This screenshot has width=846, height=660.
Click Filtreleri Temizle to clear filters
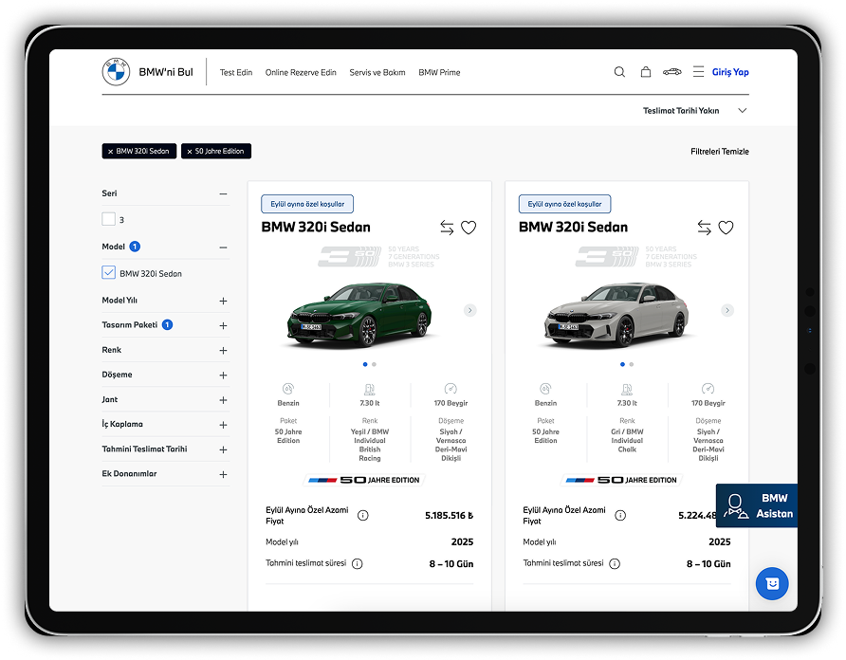pos(719,151)
